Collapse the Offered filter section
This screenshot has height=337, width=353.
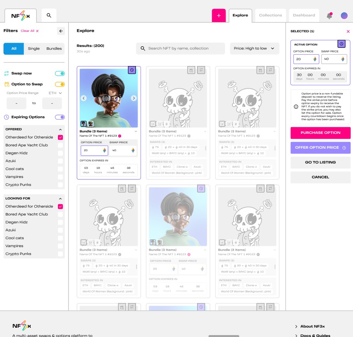tap(60, 129)
